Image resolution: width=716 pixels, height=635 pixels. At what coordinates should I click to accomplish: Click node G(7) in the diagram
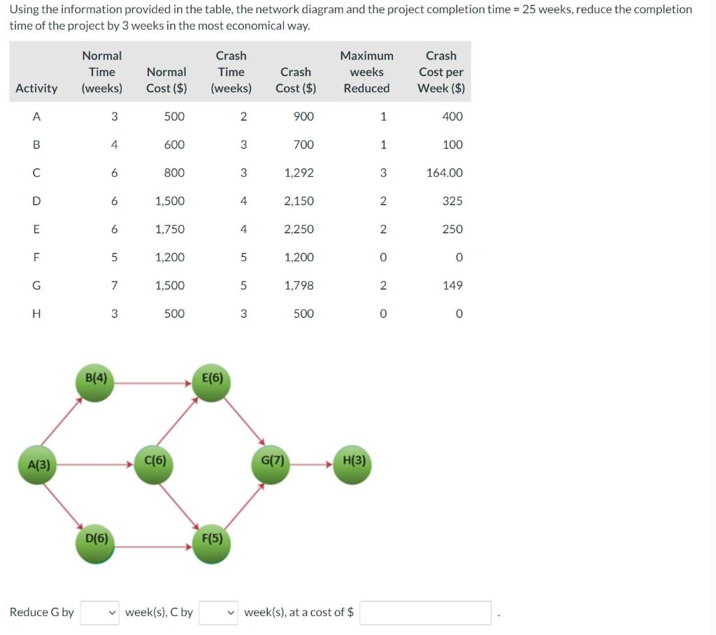273,462
